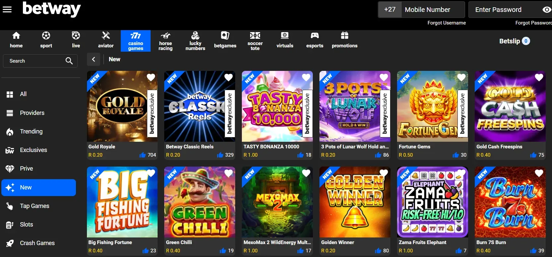The width and height of the screenshot is (552, 257).
Task: Like Green Chilli thumbs-up icon
Action: pos(223,250)
